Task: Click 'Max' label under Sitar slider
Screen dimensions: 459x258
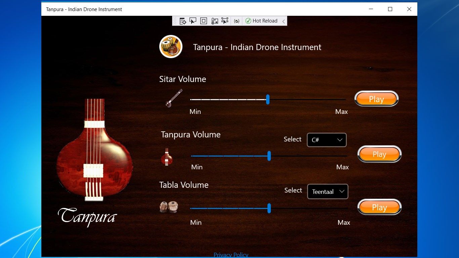Action: coord(341,112)
